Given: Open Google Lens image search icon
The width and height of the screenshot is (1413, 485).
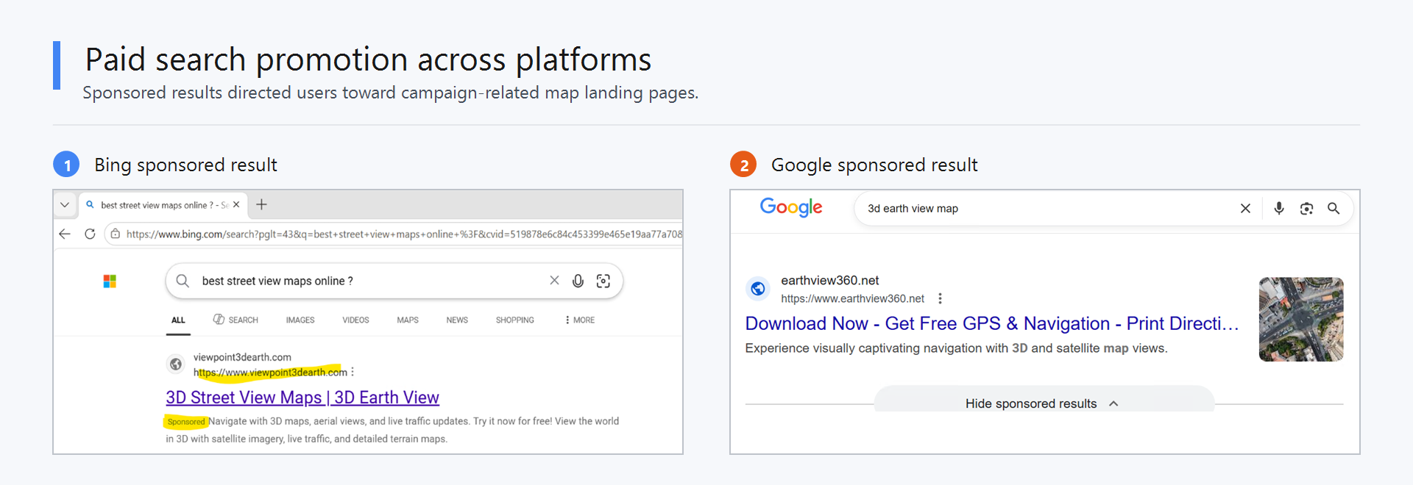Looking at the screenshot, I should point(1306,209).
